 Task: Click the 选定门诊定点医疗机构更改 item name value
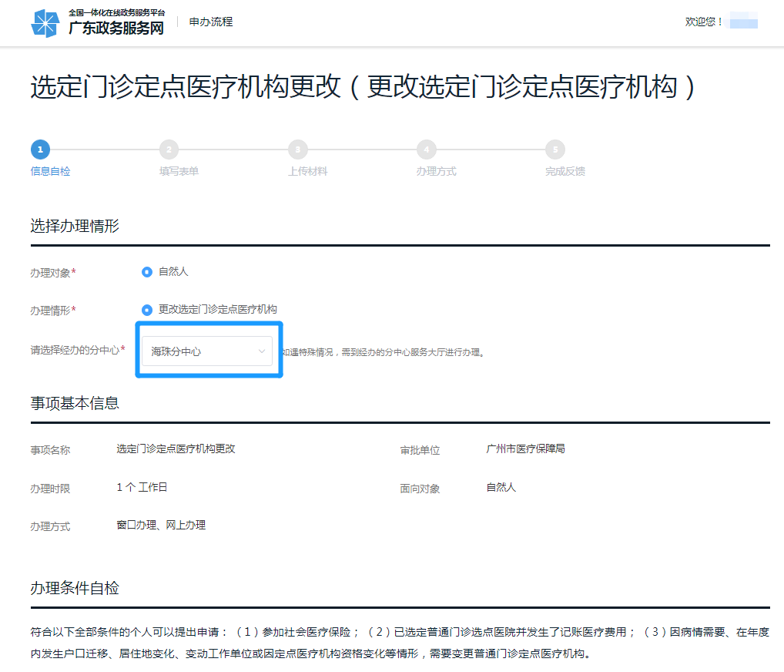176,449
